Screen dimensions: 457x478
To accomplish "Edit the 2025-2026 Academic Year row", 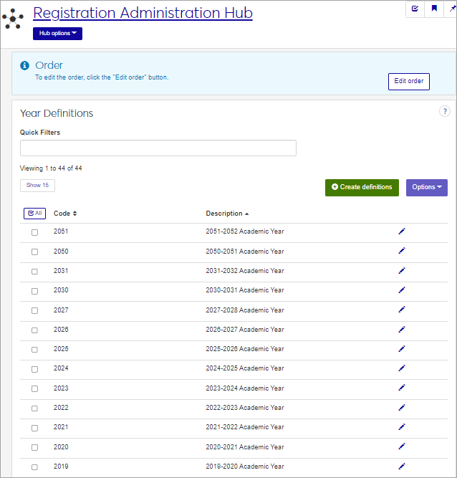I will (x=402, y=349).
